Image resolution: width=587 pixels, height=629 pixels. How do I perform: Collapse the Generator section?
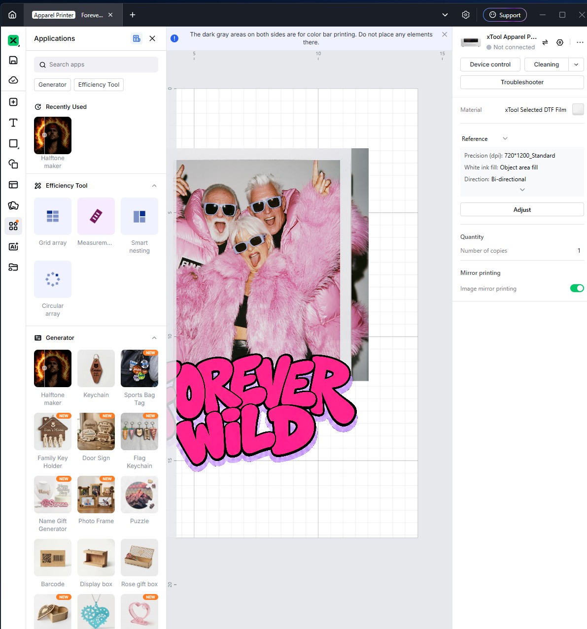click(154, 338)
